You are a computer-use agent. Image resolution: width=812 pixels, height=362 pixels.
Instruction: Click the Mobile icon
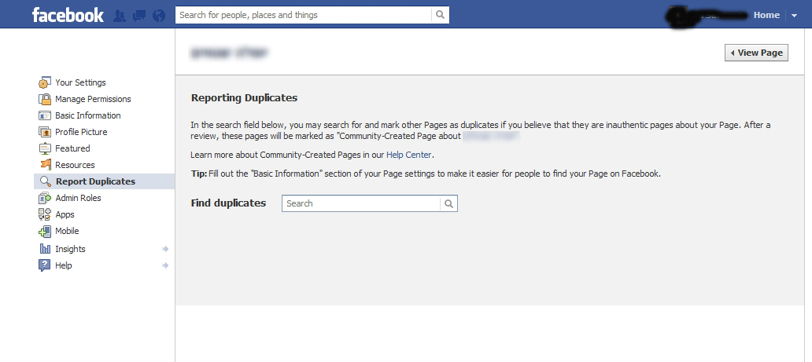(45, 231)
